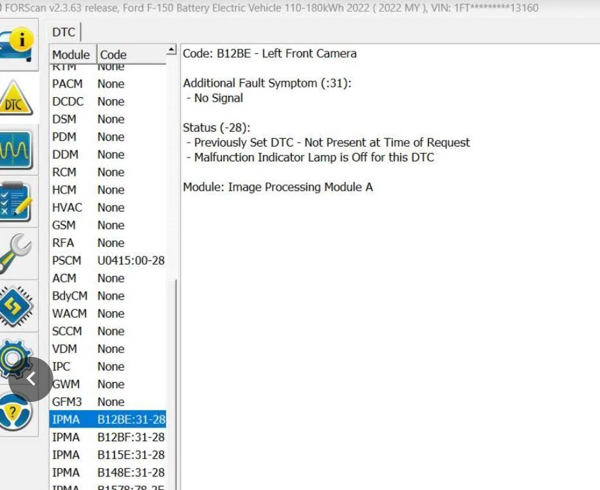Viewport: 600px width, 490px height.
Task: Switch to the DTC tab
Action: pos(64,32)
